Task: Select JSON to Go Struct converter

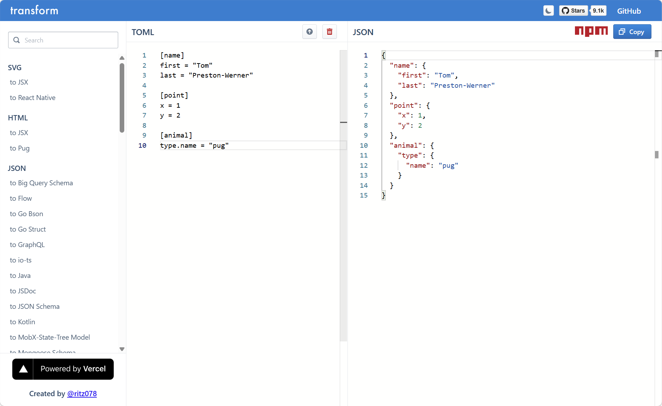Action: tap(28, 229)
